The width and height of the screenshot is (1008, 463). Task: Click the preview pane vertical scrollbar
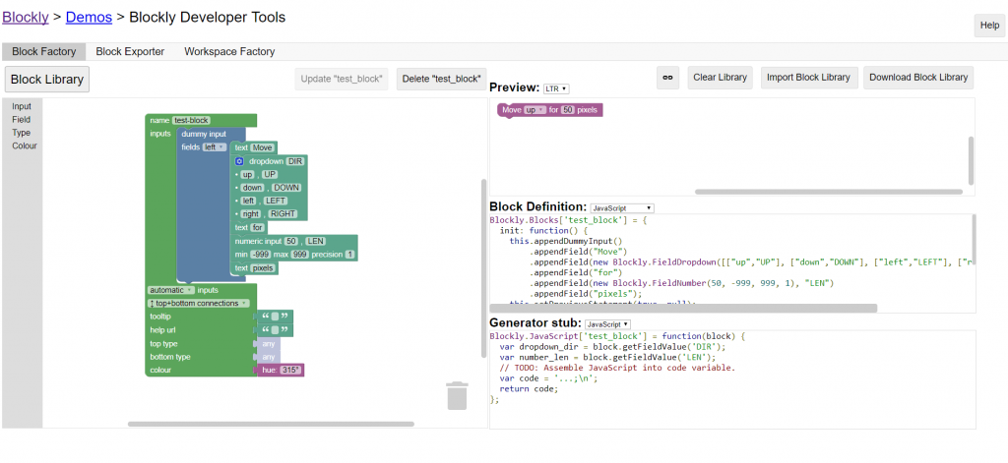coord(971,159)
